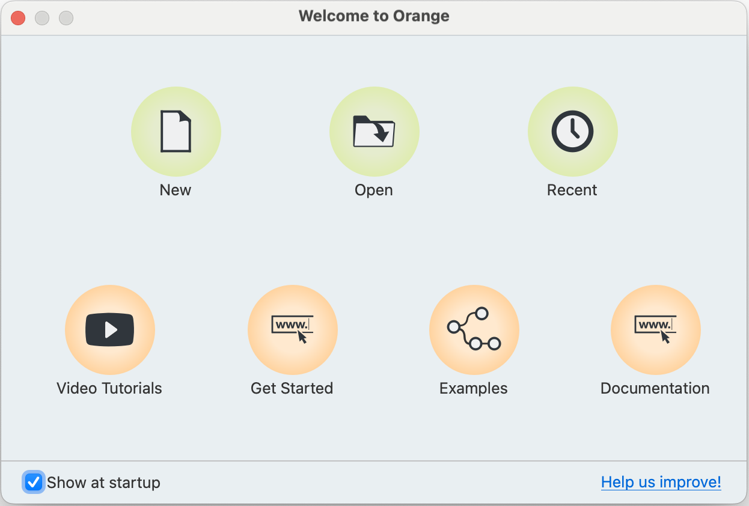Click the 'Show at startup' label text

[103, 483]
